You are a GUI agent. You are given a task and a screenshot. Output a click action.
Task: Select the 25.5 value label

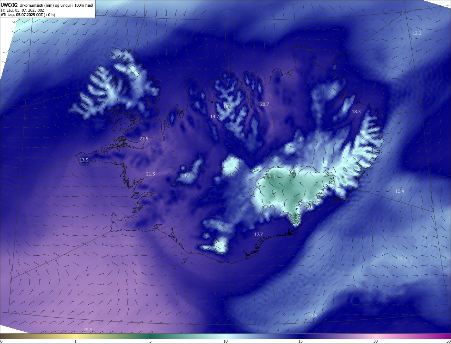click(x=88, y=330)
